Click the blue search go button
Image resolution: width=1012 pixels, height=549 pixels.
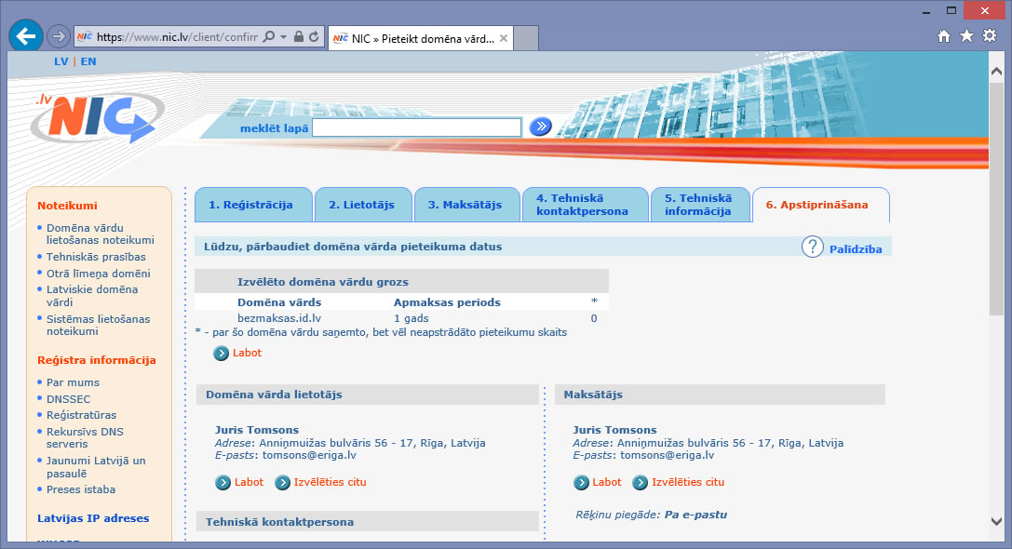click(540, 127)
